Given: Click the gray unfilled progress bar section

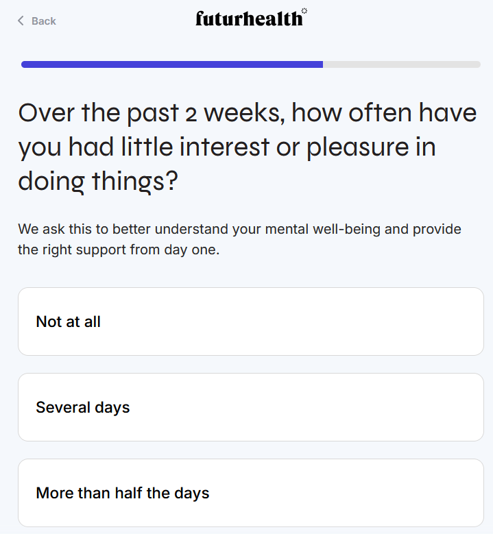Looking at the screenshot, I should pos(401,64).
